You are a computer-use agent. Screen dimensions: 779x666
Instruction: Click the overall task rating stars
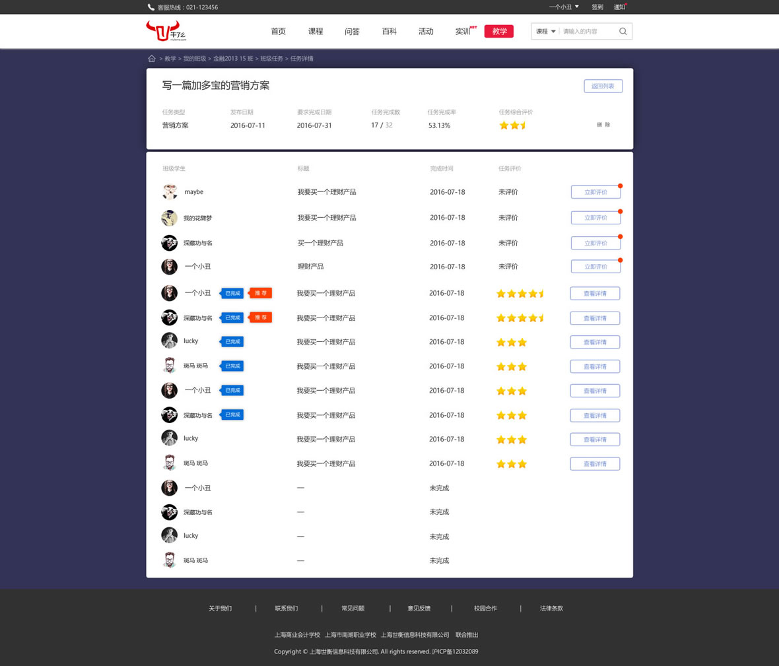click(512, 125)
